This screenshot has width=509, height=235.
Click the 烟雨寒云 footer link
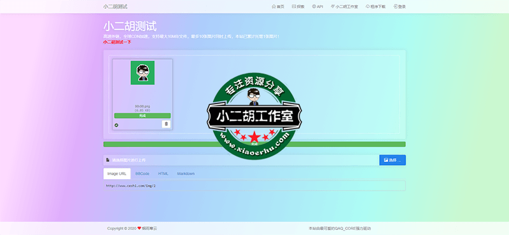pos(150,229)
